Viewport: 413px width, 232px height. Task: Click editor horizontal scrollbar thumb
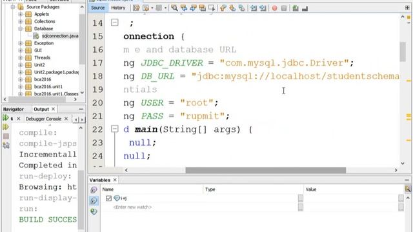click(x=265, y=170)
